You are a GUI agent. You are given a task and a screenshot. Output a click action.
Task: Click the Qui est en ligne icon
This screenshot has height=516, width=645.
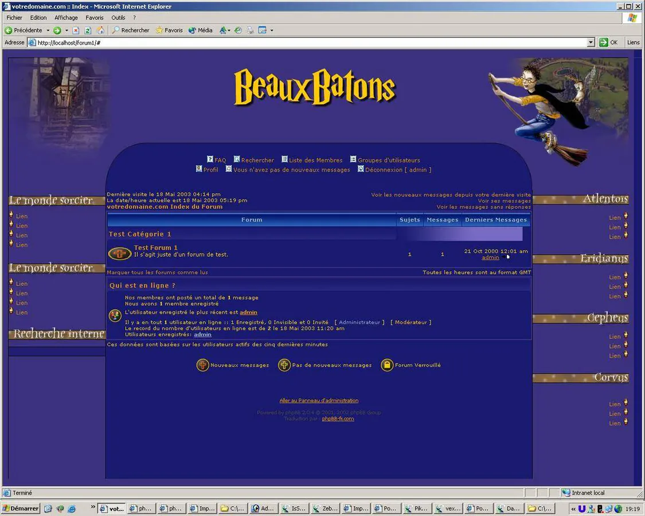pyautogui.click(x=115, y=315)
